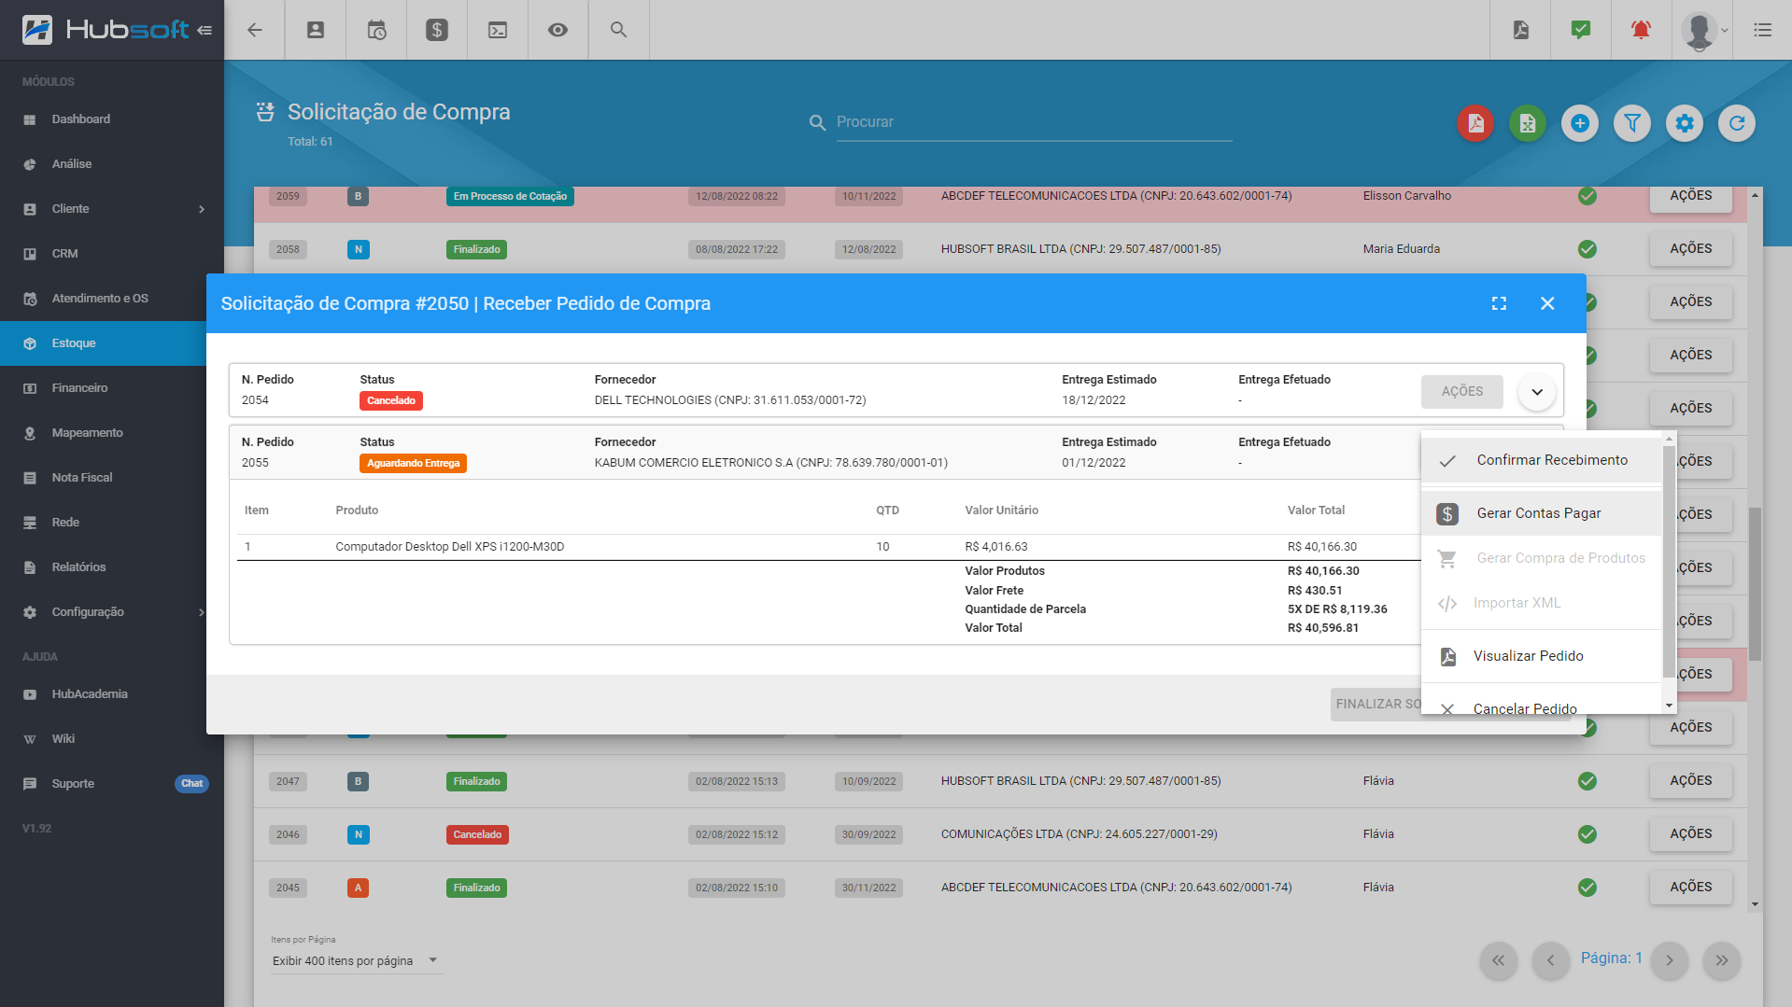Select Importar XML menu option
The width and height of the screenshot is (1792, 1007).
1542,603
